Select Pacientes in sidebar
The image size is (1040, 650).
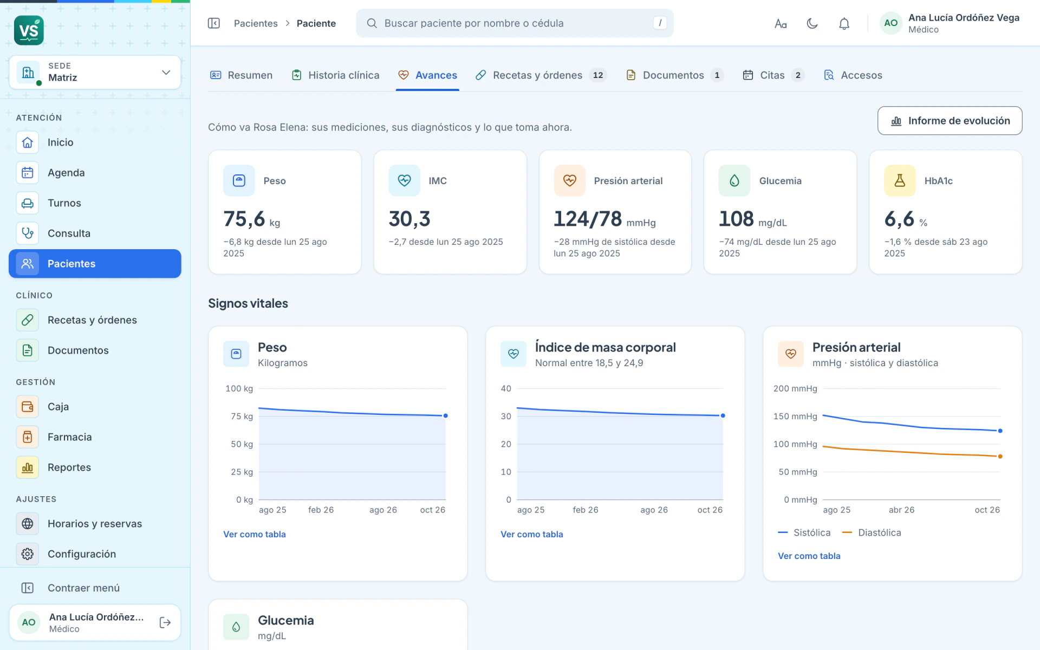(x=95, y=264)
